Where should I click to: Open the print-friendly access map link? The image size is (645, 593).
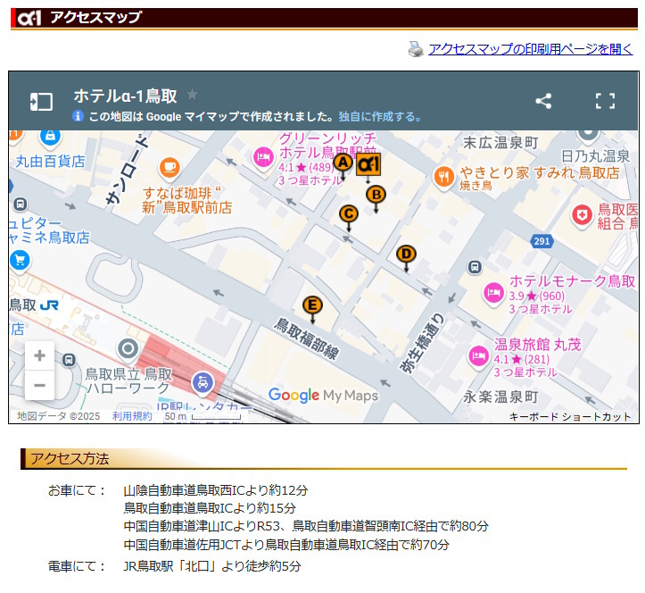pyautogui.click(x=530, y=49)
